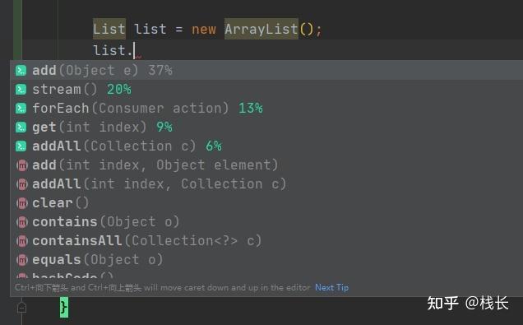Click the icon beside forEach(Consumer action)

21,109
